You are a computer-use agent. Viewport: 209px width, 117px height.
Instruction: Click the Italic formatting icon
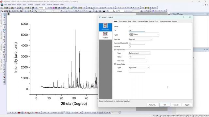64,11
